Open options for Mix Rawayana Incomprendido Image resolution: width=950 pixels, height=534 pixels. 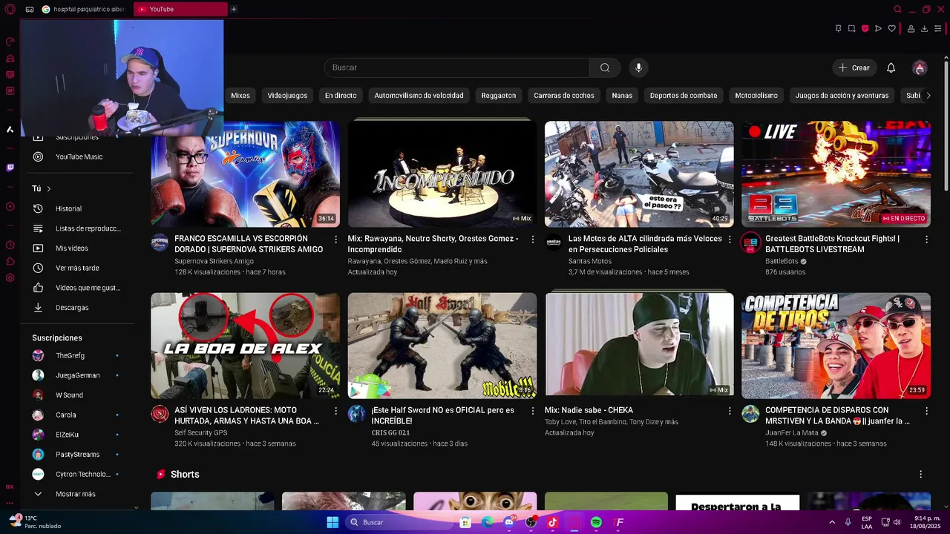(x=532, y=240)
